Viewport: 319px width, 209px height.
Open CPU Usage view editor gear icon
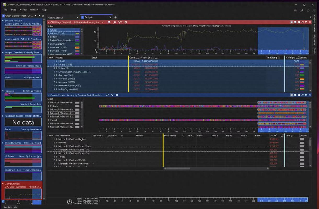point(126,22)
